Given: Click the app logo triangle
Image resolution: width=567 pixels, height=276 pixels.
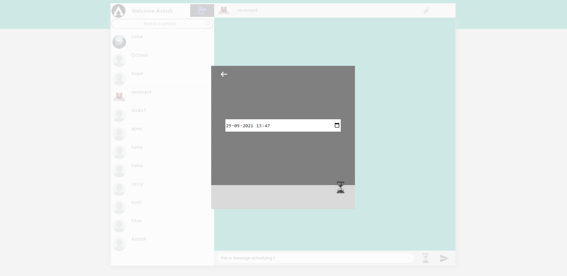Looking at the screenshot, I should [119, 11].
